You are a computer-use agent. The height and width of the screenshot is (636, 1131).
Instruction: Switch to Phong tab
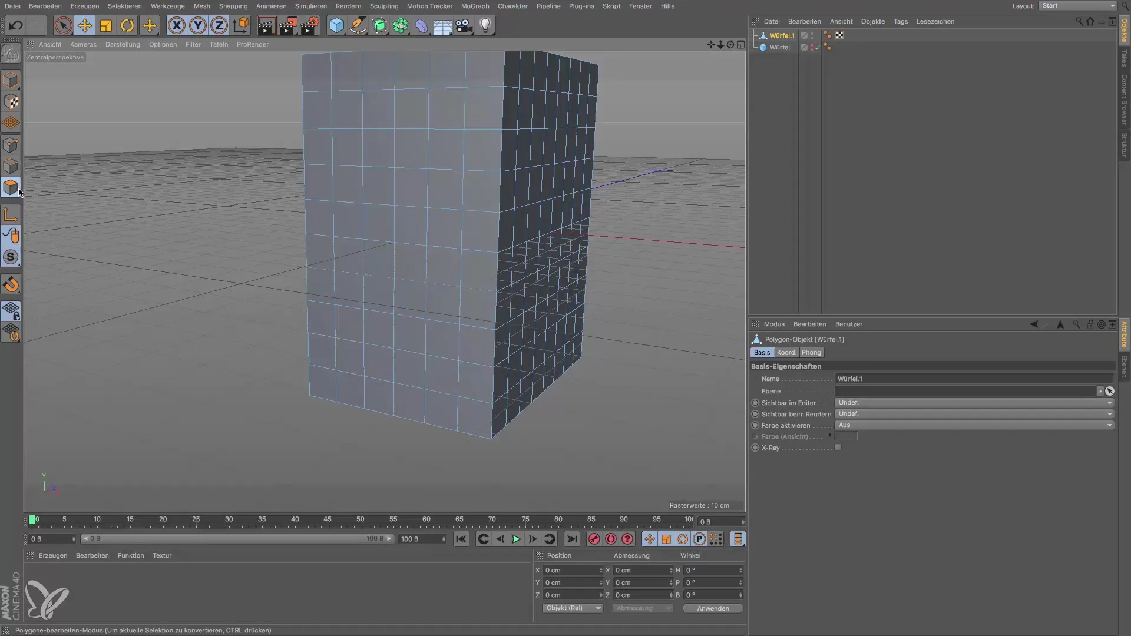click(811, 352)
